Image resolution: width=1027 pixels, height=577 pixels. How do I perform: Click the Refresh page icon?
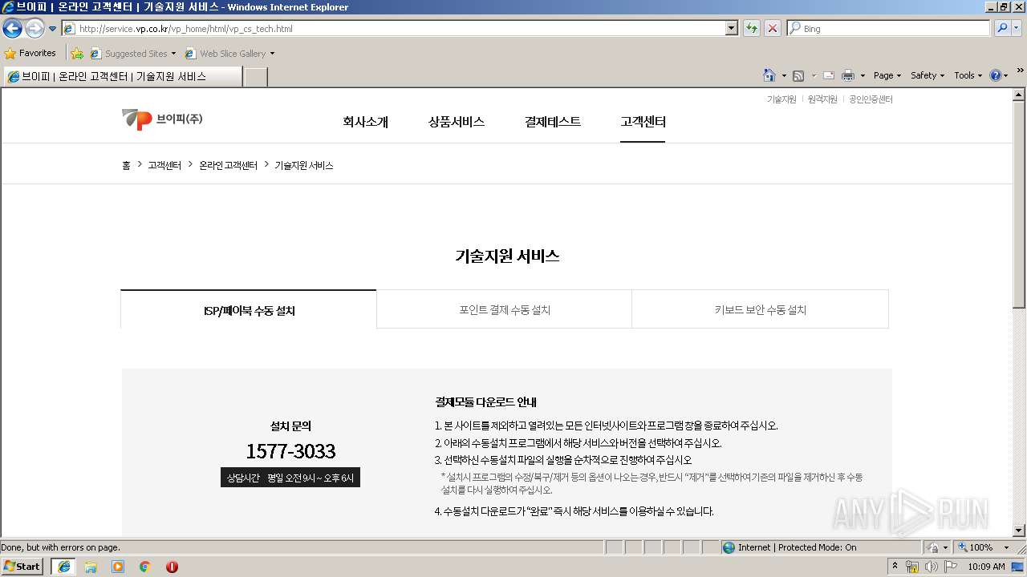(x=752, y=29)
